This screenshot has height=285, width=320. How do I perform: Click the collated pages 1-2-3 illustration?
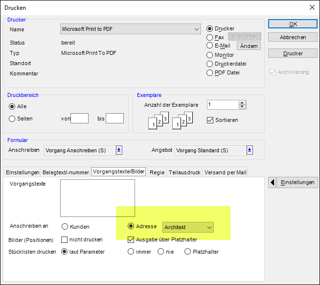point(171,120)
